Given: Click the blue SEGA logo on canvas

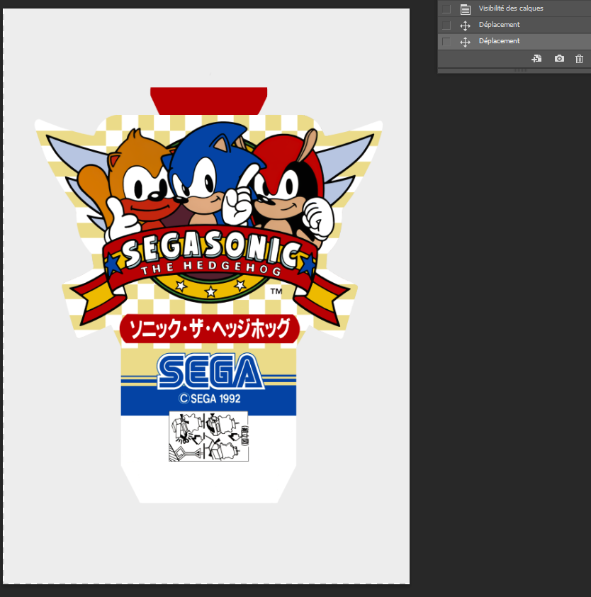Looking at the screenshot, I should (x=210, y=372).
